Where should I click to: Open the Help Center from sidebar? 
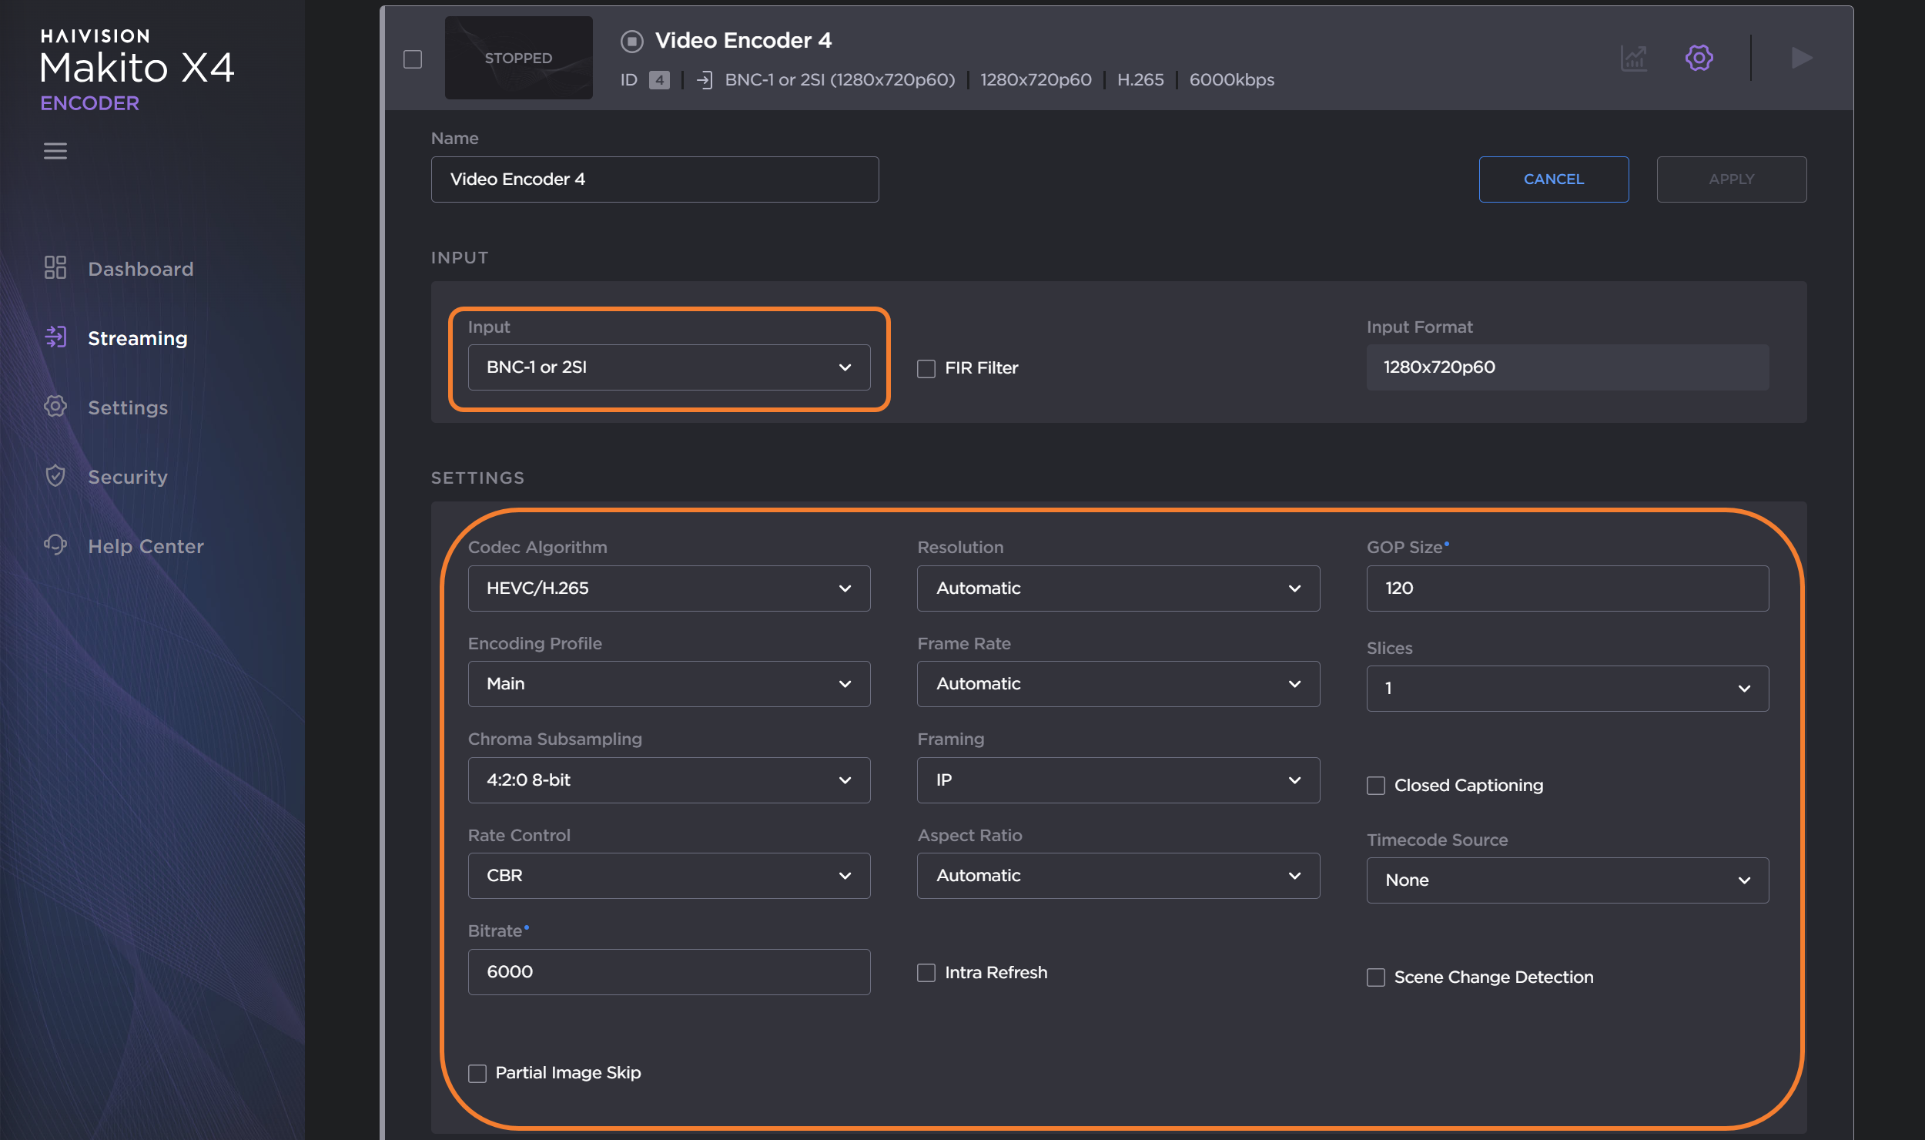click(146, 546)
